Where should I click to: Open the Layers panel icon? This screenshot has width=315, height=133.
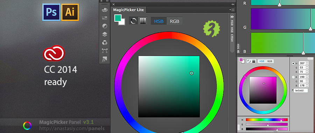click(105, 34)
